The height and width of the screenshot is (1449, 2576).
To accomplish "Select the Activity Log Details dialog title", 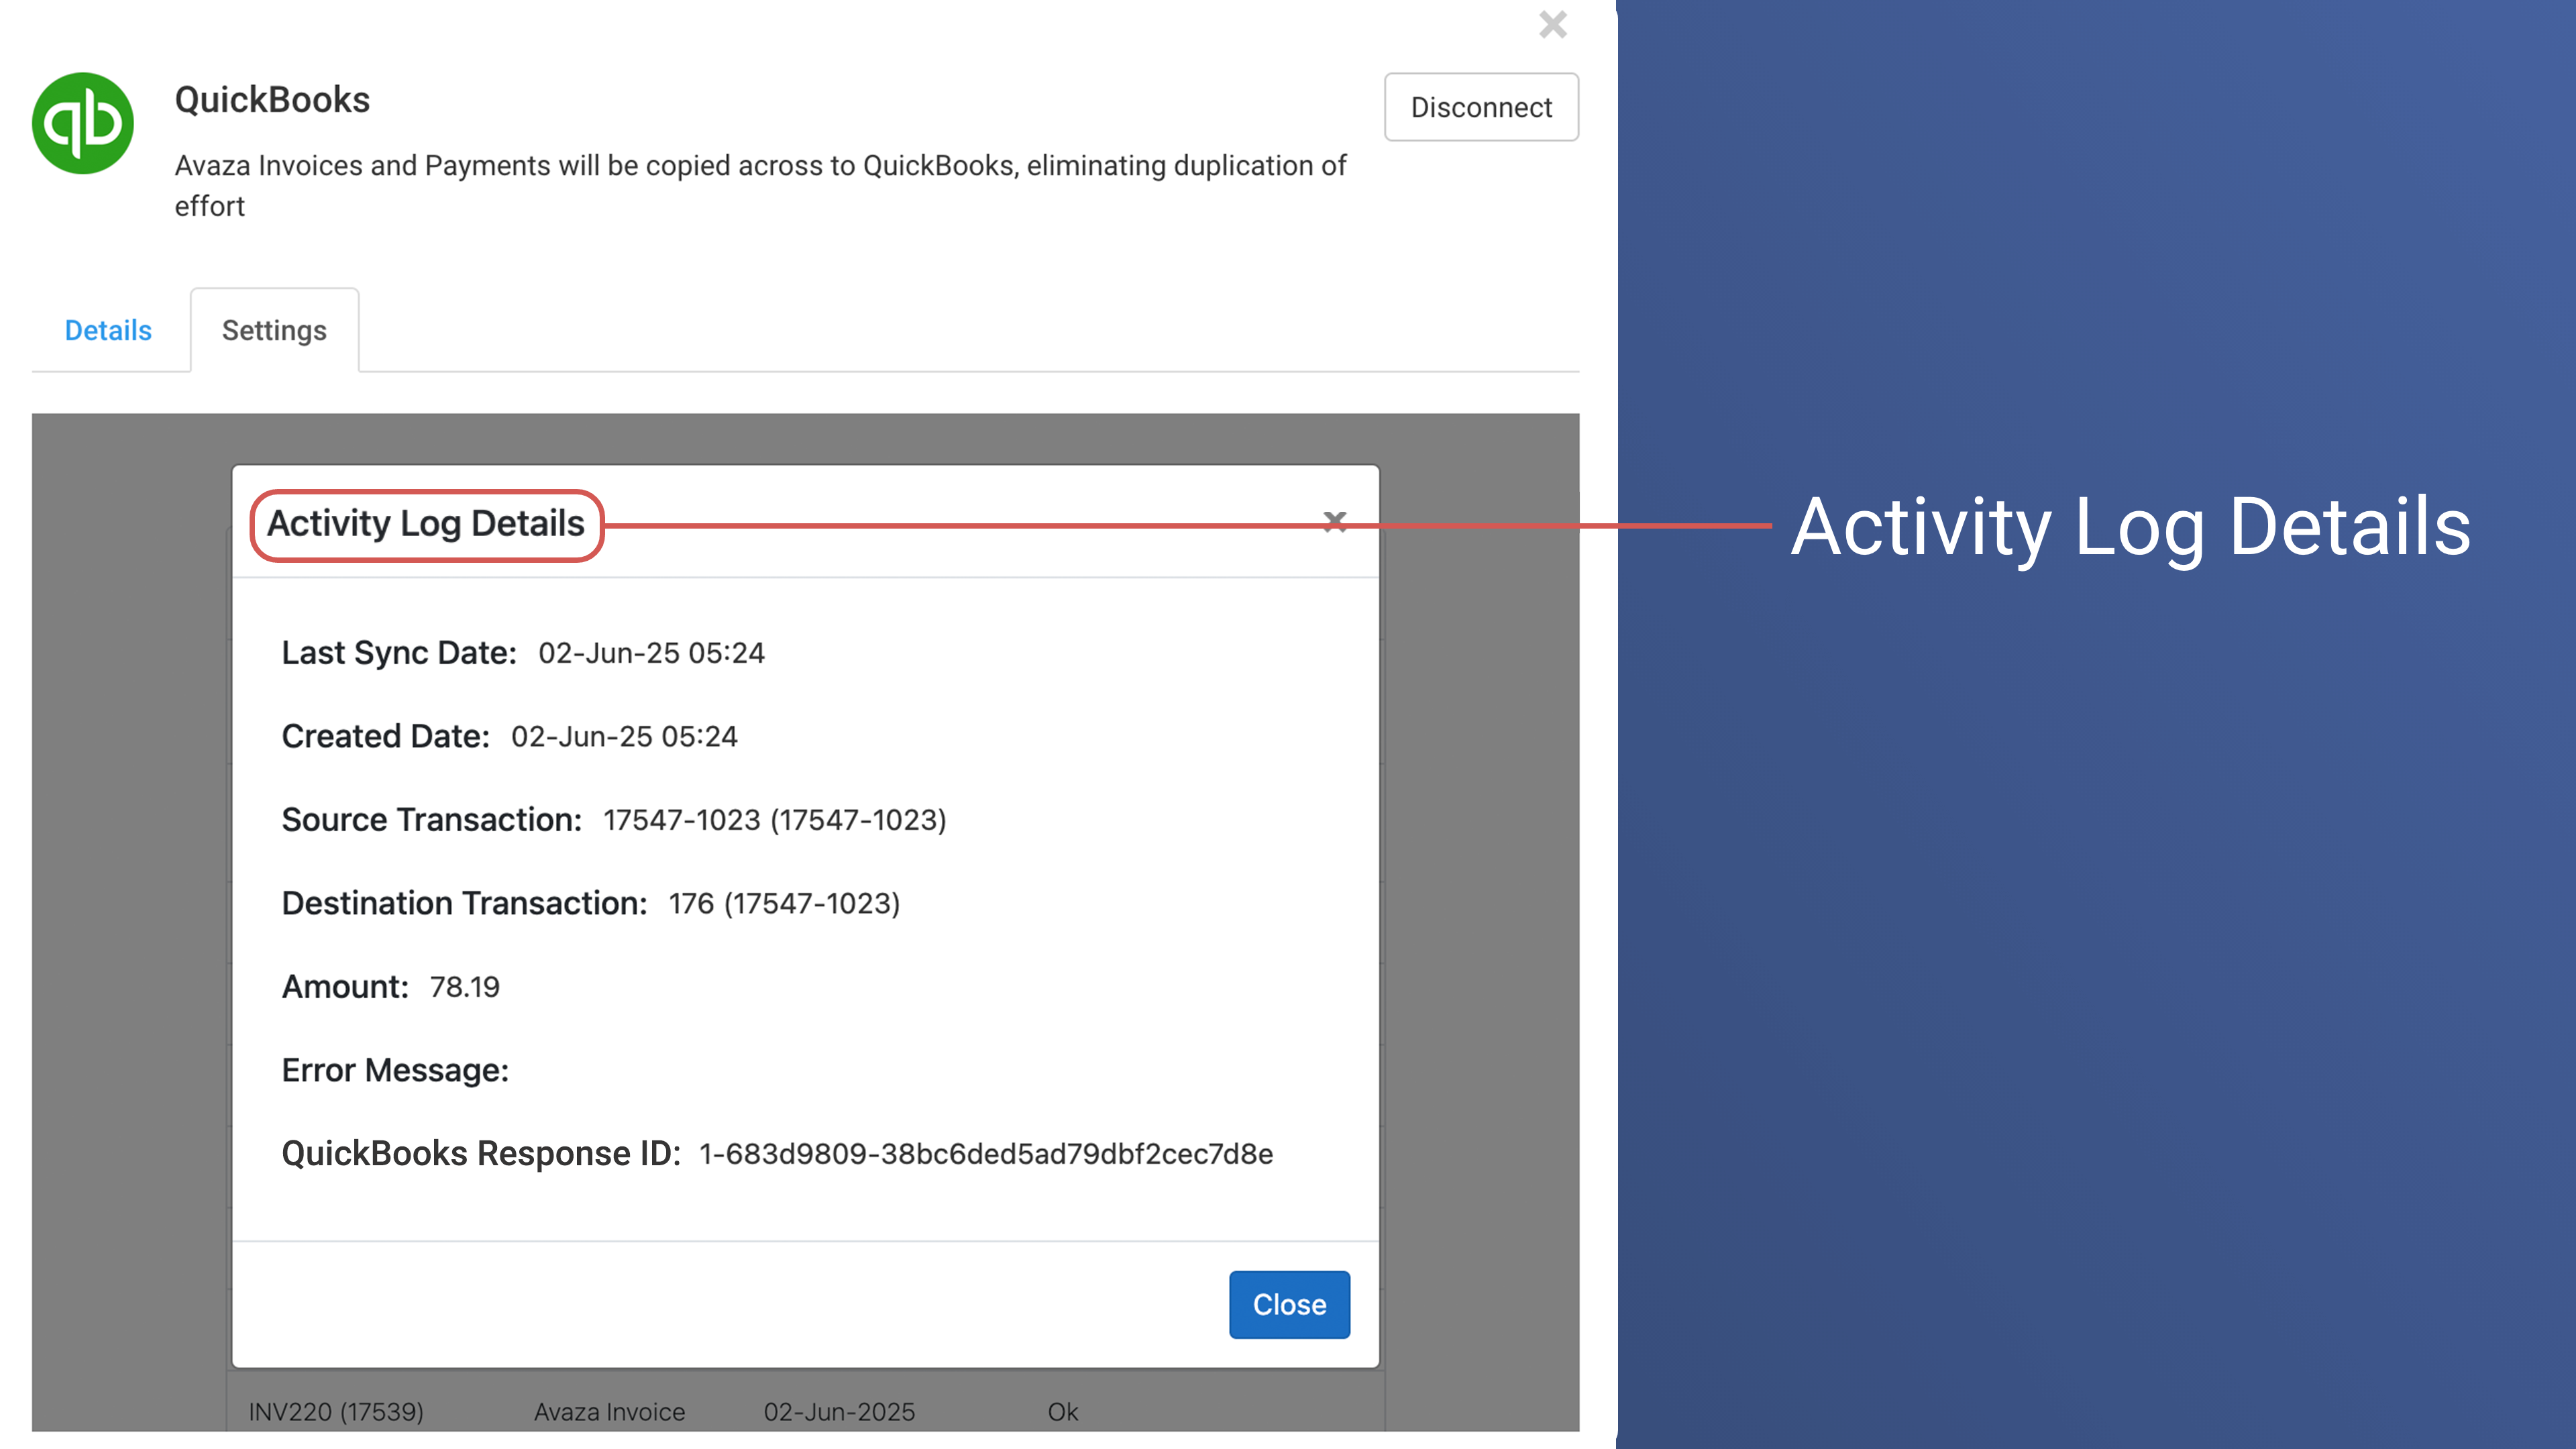I will click(426, 523).
